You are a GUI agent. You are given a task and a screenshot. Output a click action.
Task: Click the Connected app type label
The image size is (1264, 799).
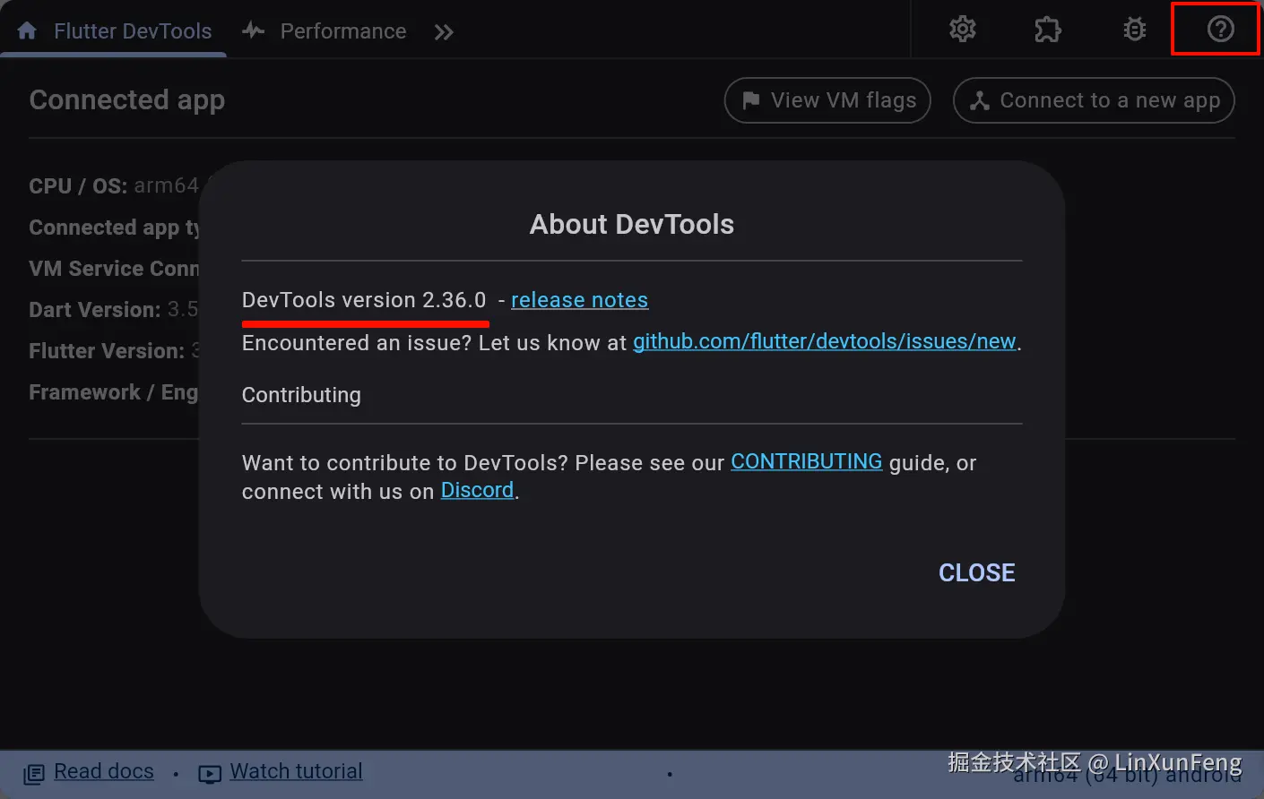point(114,228)
